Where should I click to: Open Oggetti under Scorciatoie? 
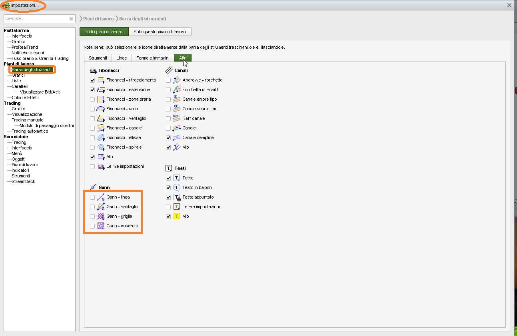pos(18,159)
